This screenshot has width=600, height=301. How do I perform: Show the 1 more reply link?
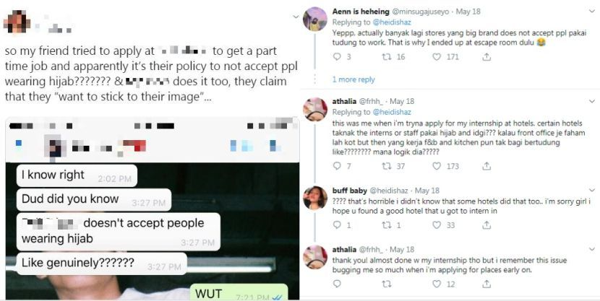point(353,79)
